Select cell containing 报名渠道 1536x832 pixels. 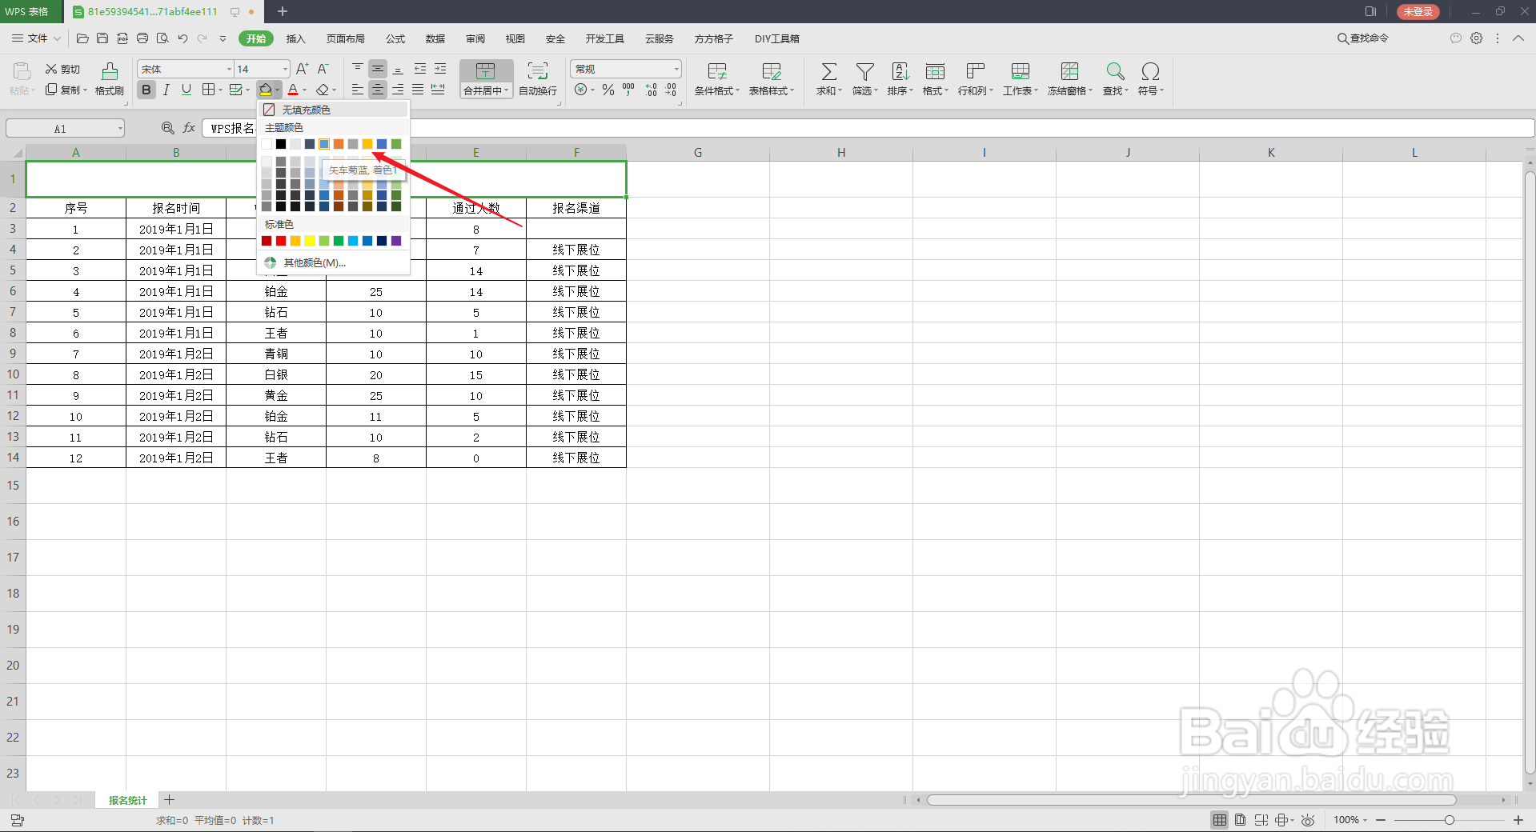[x=576, y=208]
